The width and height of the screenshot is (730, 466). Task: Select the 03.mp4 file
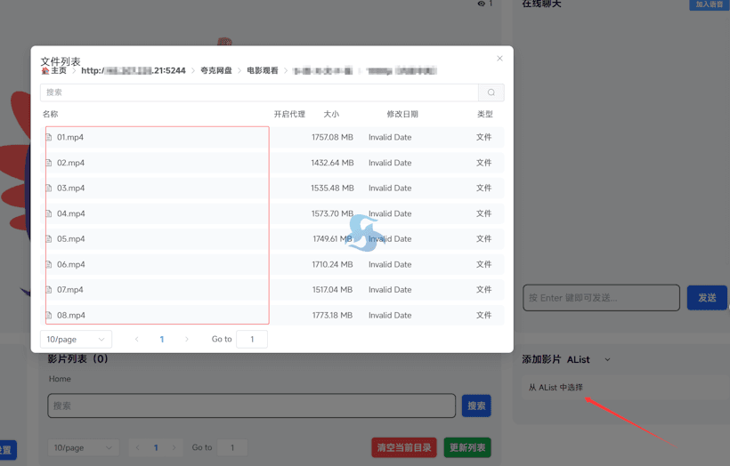coord(70,188)
